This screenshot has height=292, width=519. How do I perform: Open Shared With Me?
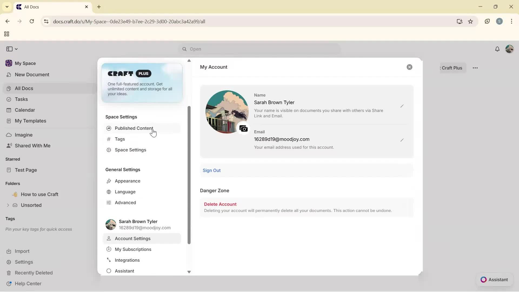32,145
